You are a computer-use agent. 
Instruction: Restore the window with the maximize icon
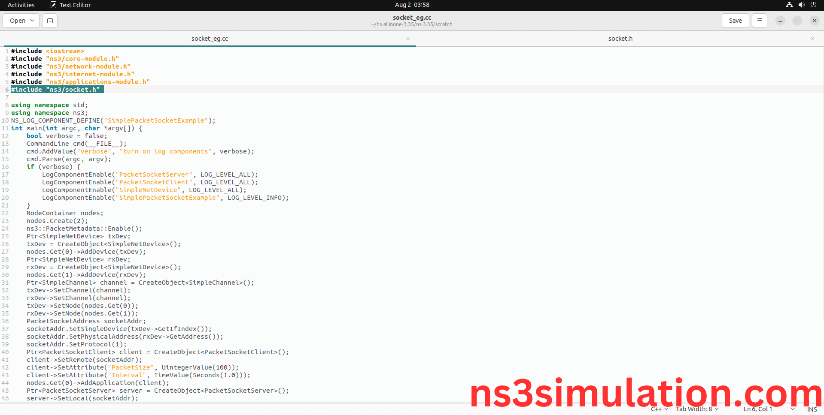coord(797,21)
